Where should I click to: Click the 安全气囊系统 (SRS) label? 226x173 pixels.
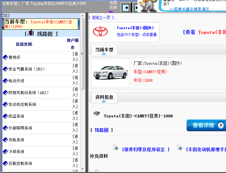pos(27,69)
